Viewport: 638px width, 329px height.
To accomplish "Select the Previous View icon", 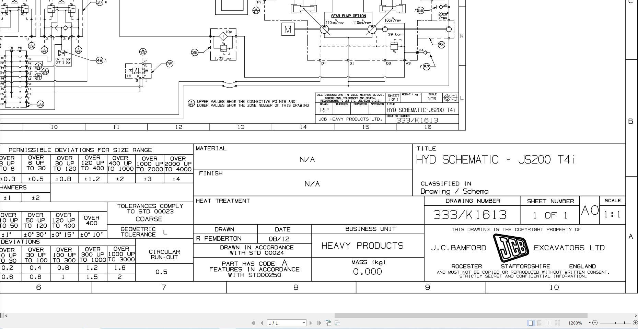I will [x=329, y=323].
